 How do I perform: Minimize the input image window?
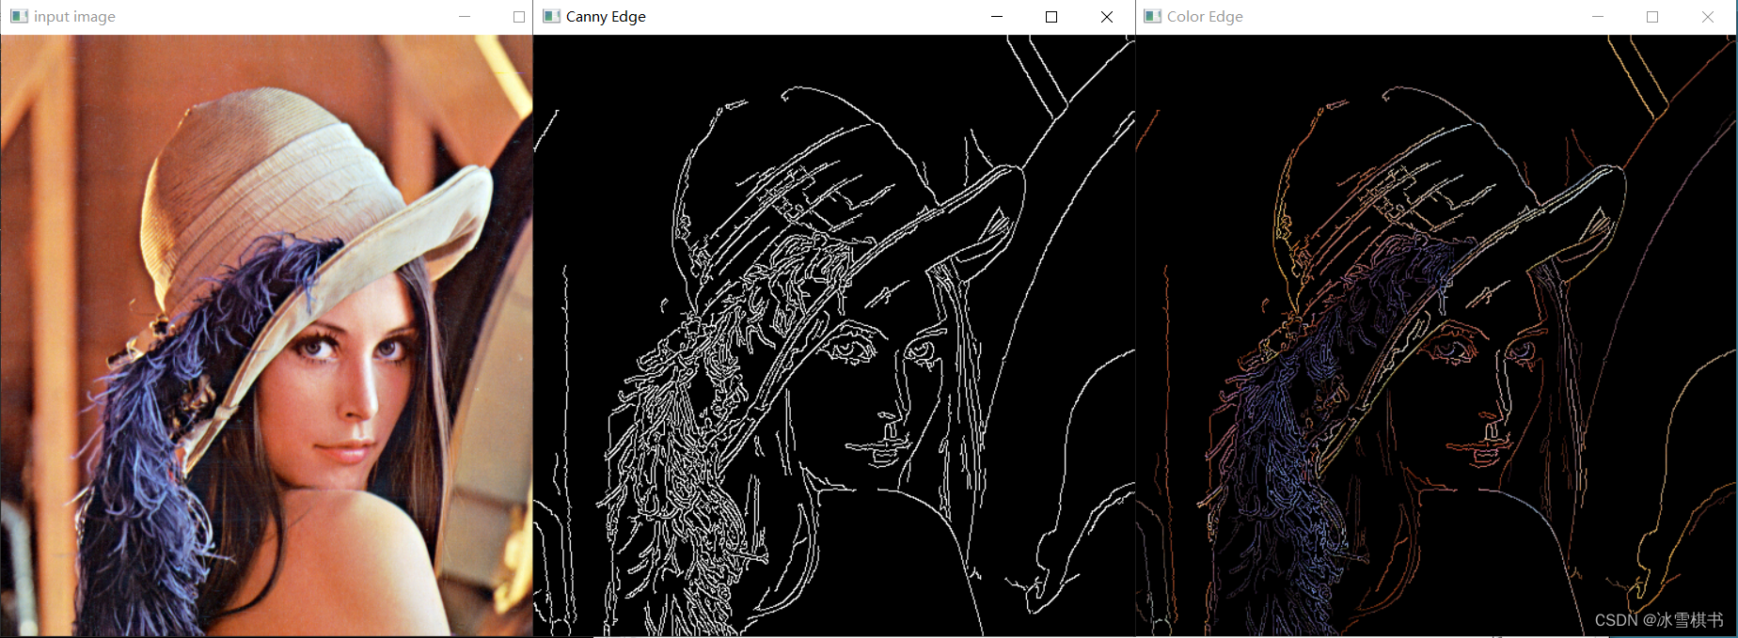point(465,17)
